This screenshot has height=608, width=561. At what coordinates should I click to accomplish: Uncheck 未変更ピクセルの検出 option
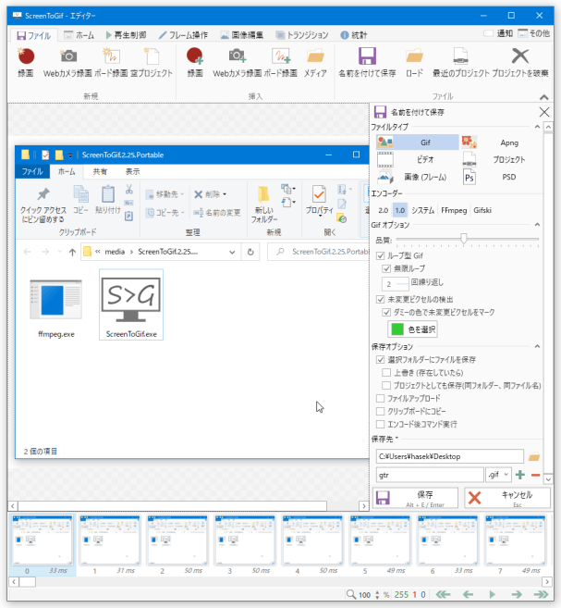tap(381, 300)
